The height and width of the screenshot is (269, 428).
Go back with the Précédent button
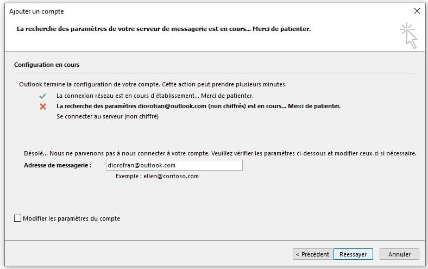pyautogui.click(x=312, y=254)
